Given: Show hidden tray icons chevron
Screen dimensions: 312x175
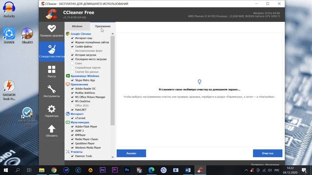Looking at the screenshot, I should click(246, 170).
